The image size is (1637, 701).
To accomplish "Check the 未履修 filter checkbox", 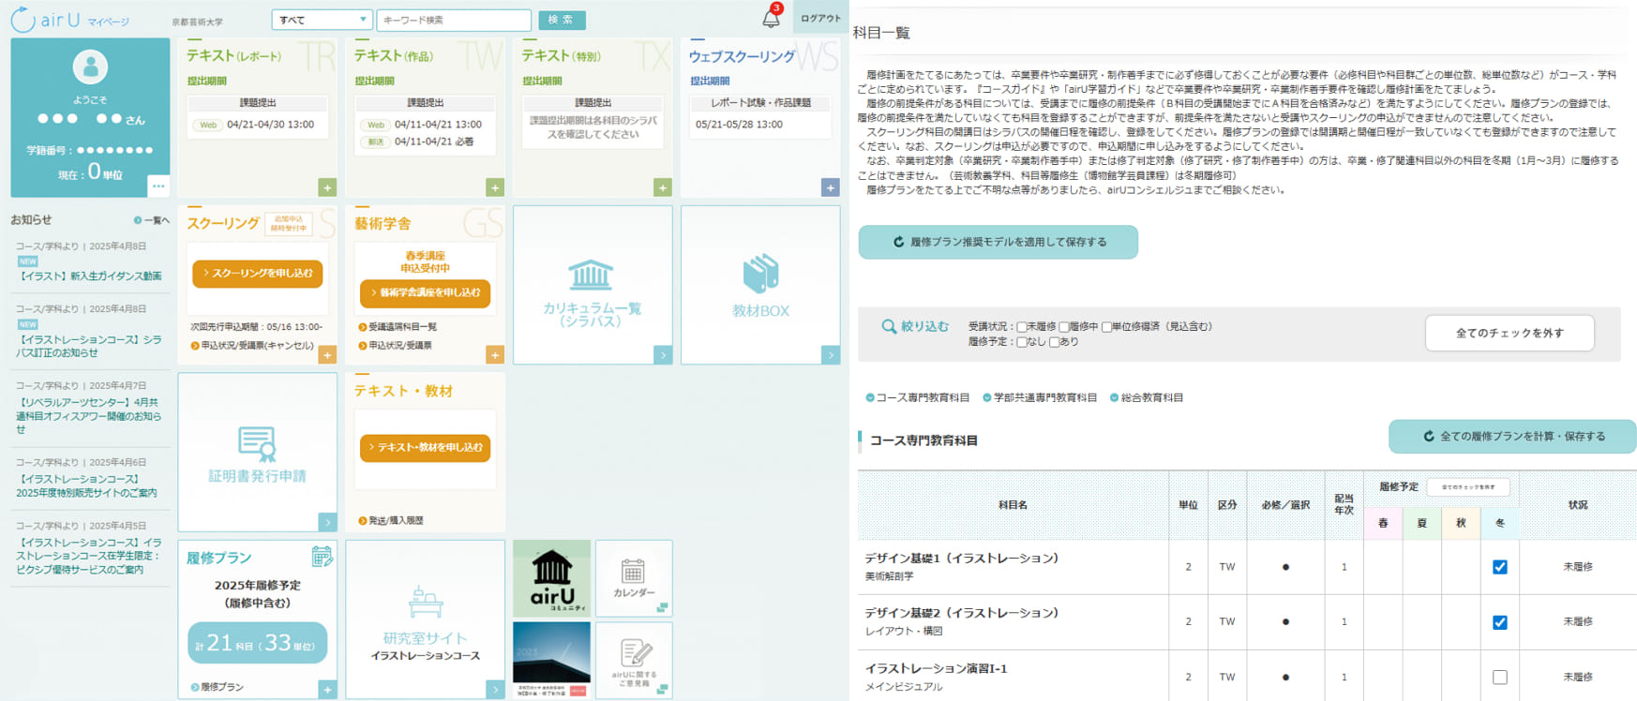I will (x=1022, y=327).
